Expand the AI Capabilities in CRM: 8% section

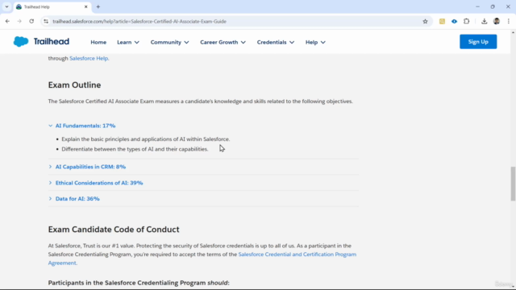[x=87, y=167]
